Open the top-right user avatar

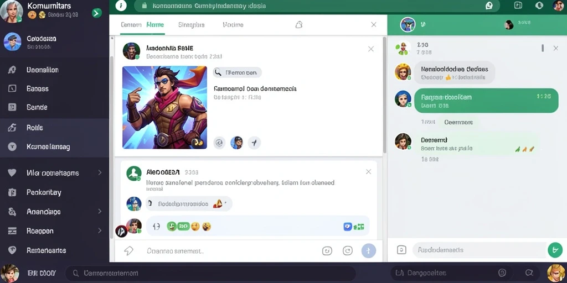coord(558,6)
